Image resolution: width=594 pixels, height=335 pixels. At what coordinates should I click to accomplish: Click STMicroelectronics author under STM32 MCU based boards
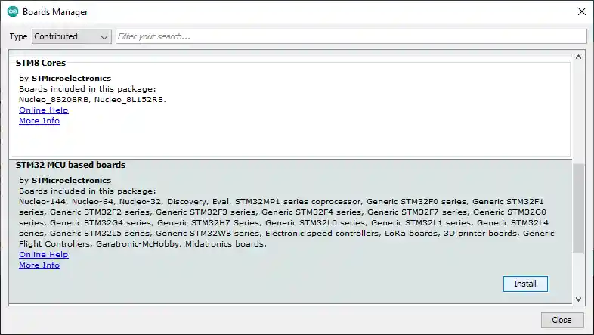(x=71, y=181)
